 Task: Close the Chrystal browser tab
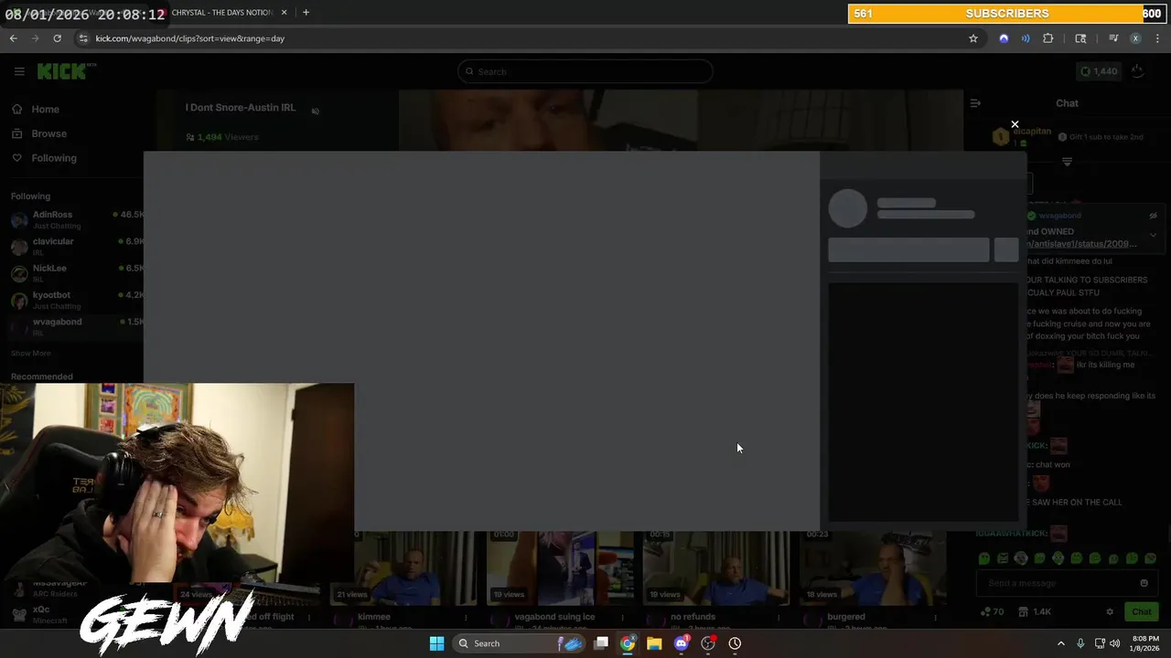284,13
